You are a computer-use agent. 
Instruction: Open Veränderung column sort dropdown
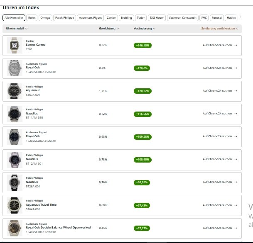tap(155, 29)
